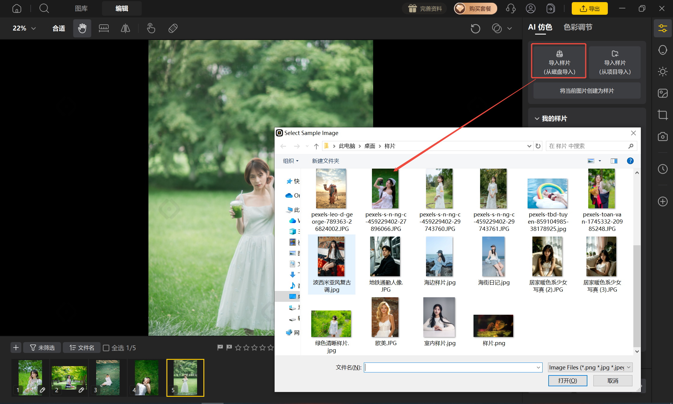Viewport: 673px width, 404px height.
Task: Open the user account icon
Action: (531, 8)
